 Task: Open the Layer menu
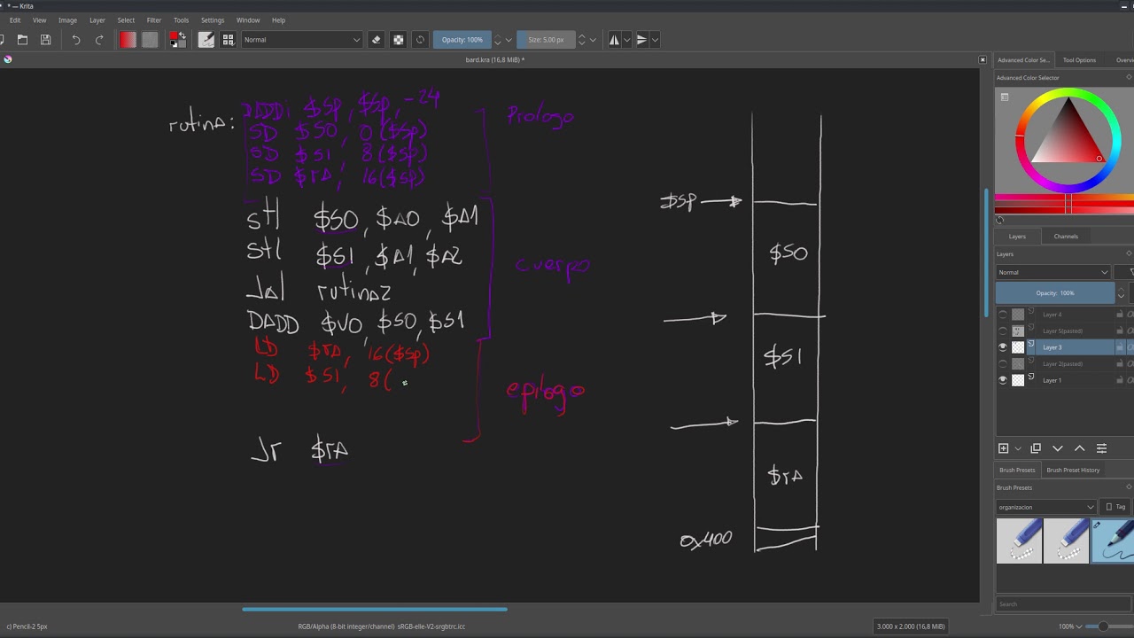(x=97, y=19)
